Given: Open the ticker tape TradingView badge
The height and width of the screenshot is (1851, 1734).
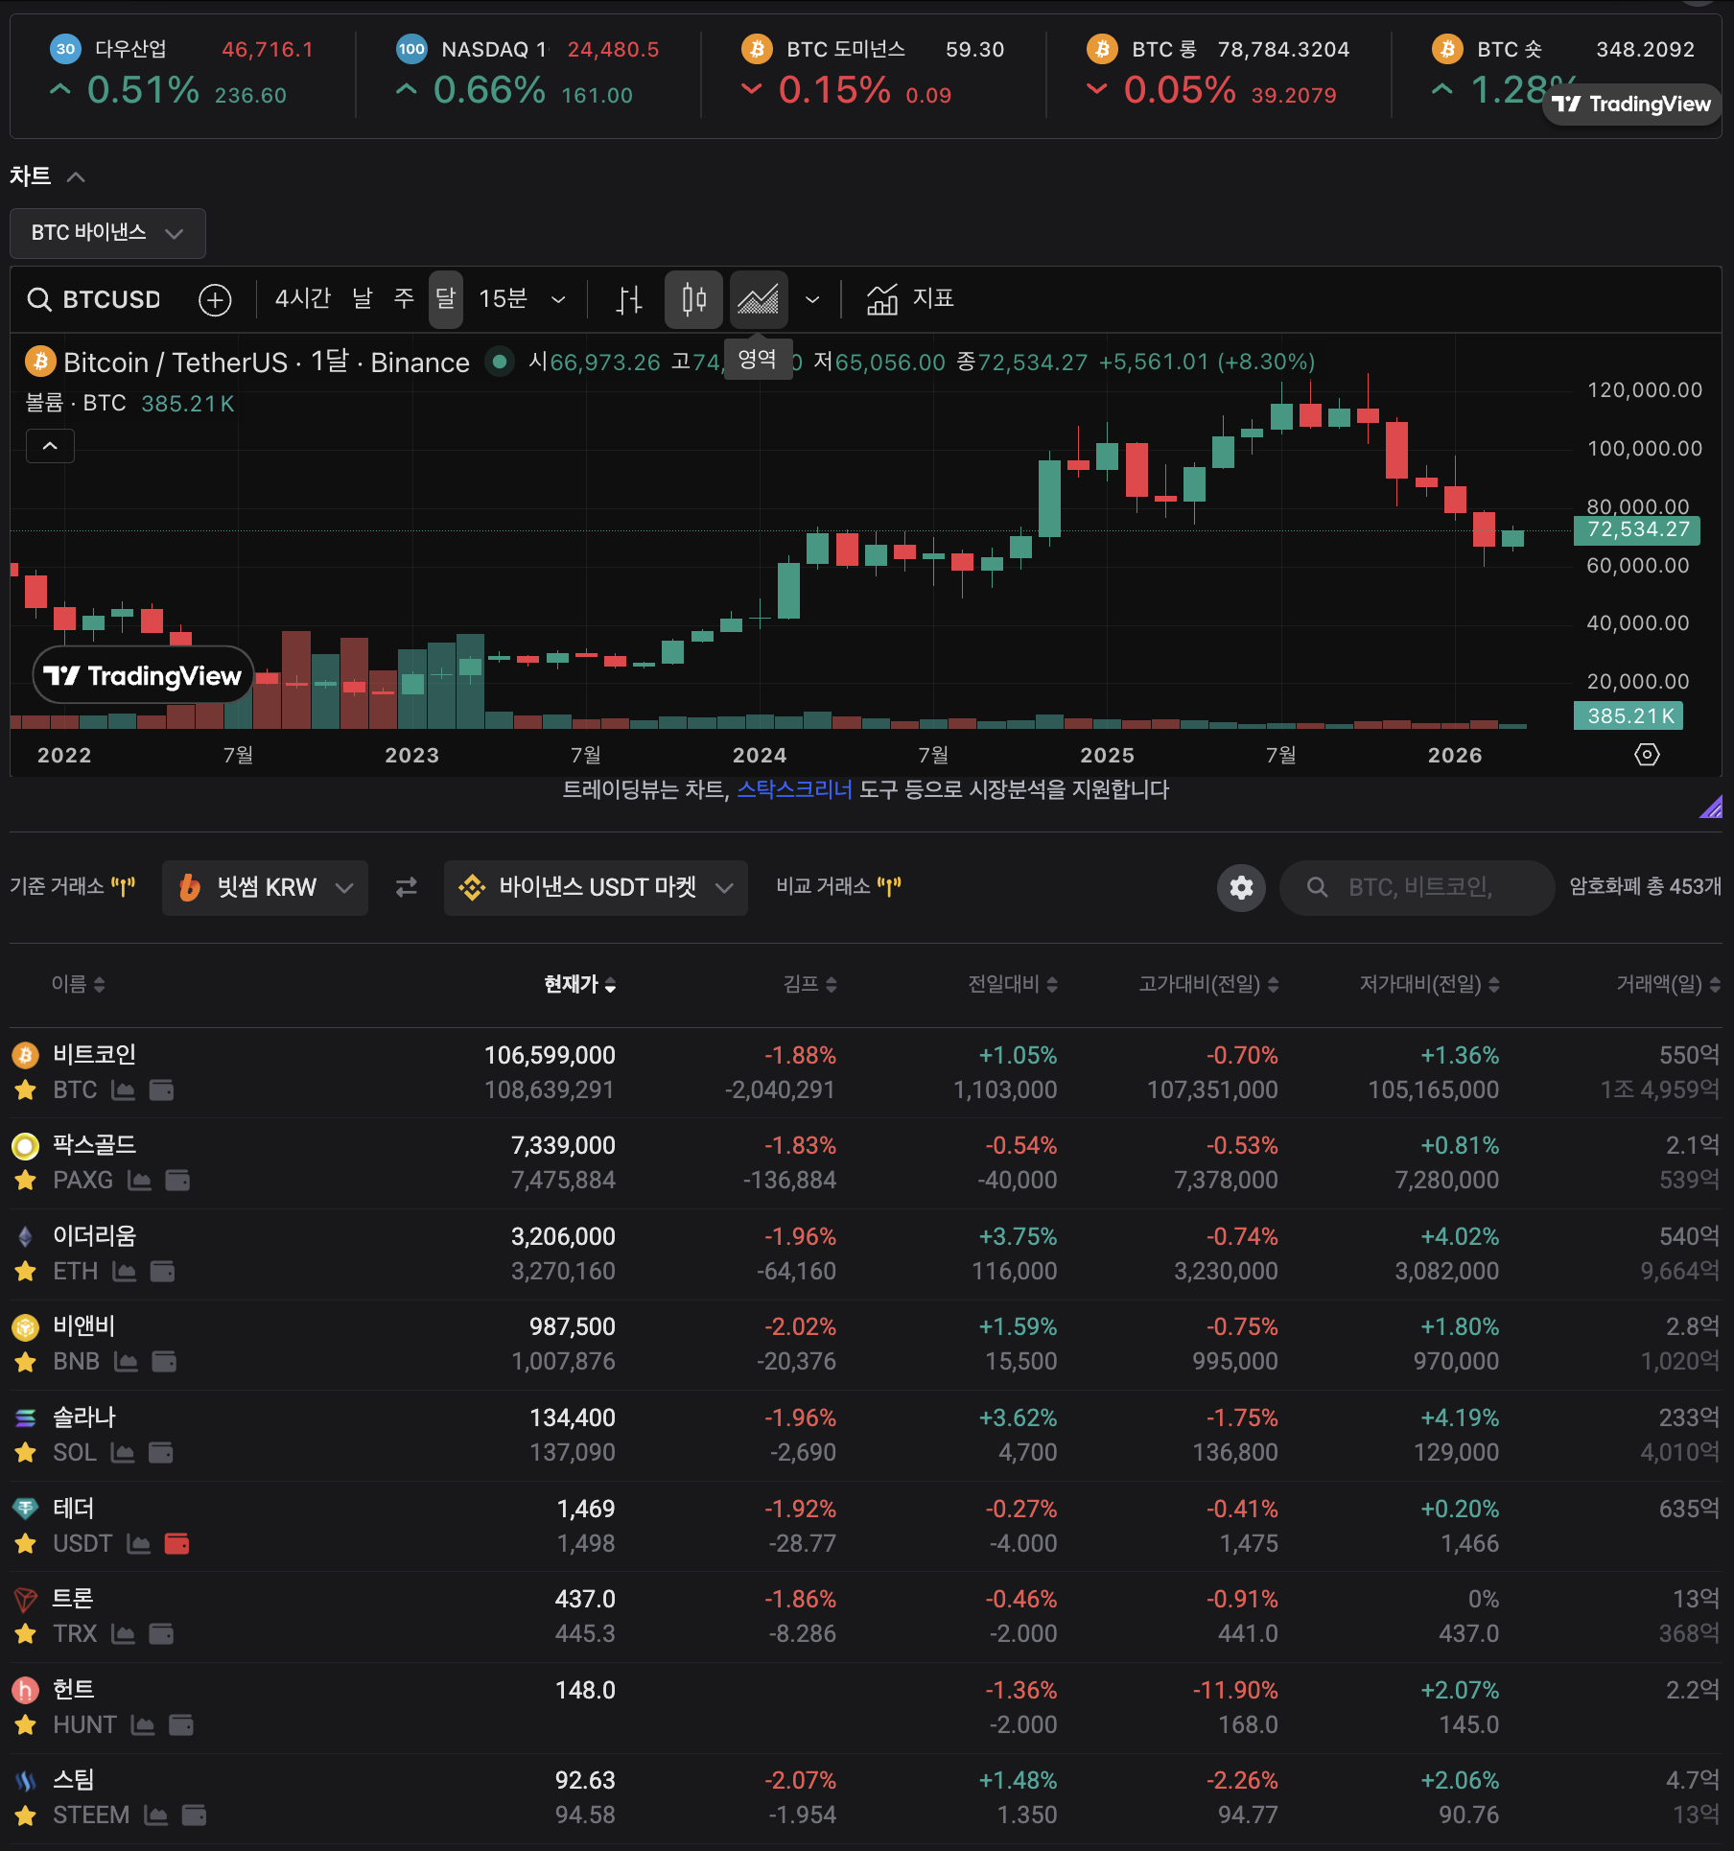Looking at the screenshot, I should tap(1631, 105).
